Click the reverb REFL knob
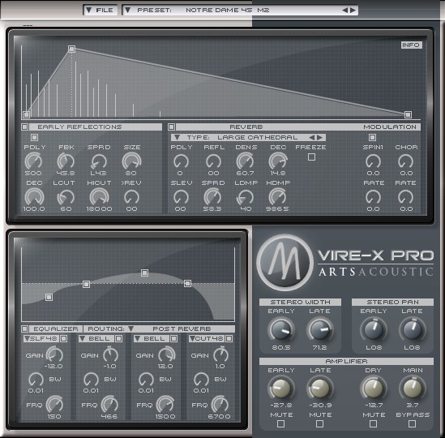Screen dimensions: 445x438 click(213, 161)
